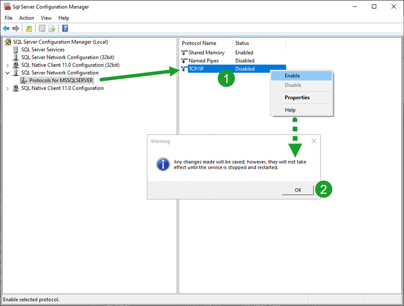Viewport: 404px width, 306px height.
Task: Click the blue Help toolbar icon
Action: click(65, 28)
